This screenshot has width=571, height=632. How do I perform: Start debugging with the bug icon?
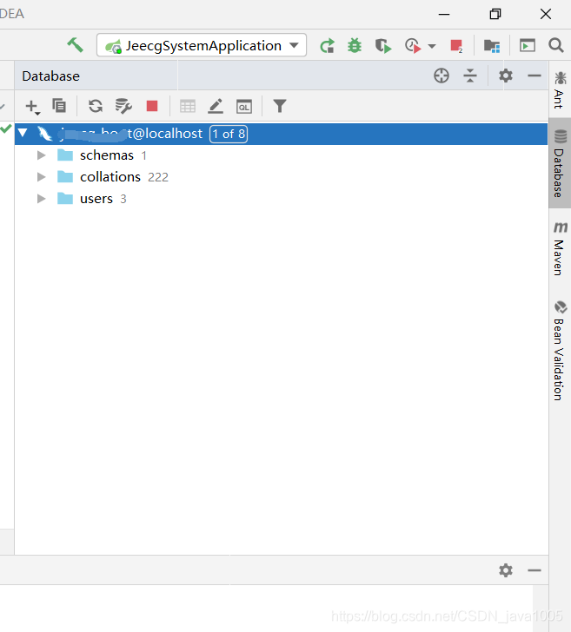[x=355, y=45]
